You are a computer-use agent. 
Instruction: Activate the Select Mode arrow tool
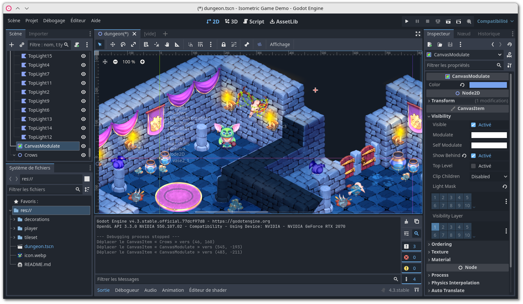point(100,44)
